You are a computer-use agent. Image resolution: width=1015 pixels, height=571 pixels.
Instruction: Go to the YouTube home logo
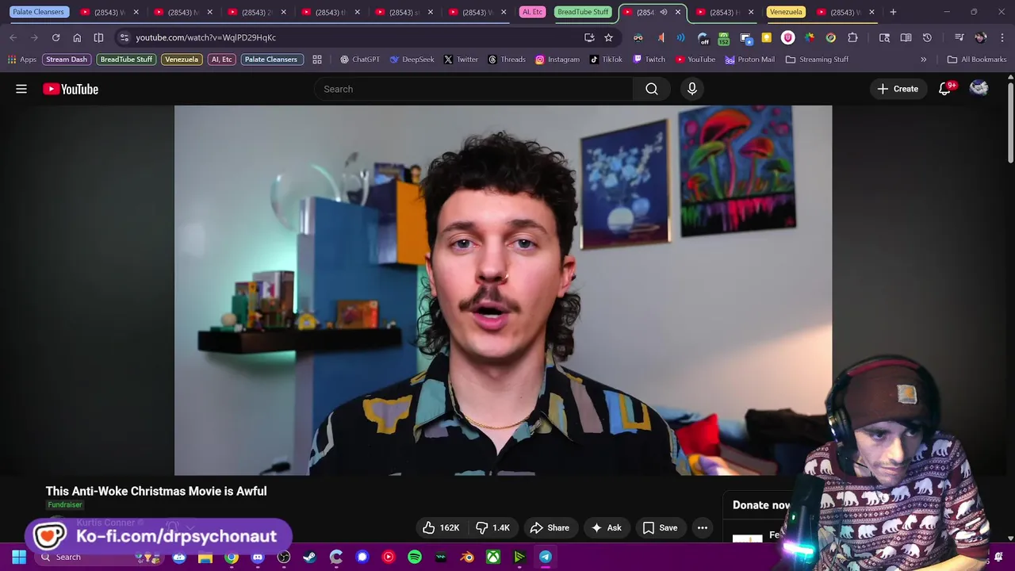[x=71, y=89]
